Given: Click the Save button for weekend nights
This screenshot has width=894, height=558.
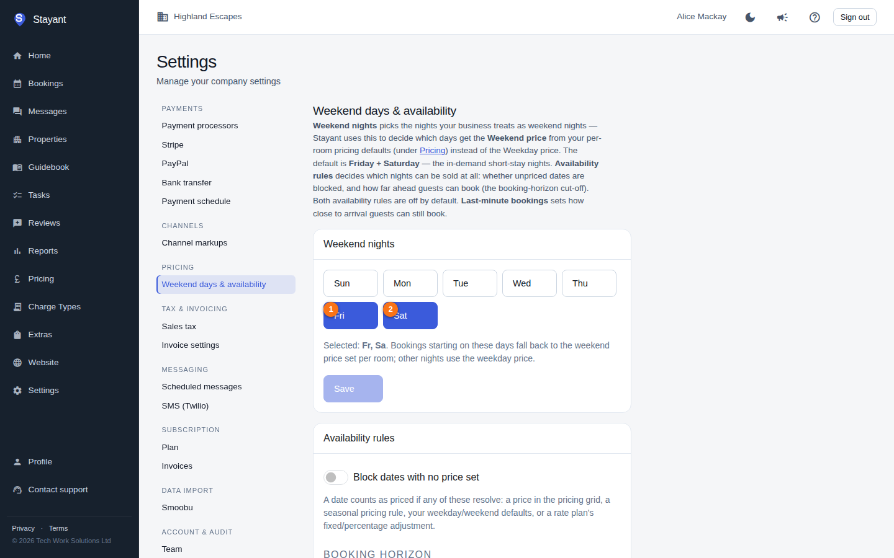Looking at the screenshot, I should (x=353, y=389).
